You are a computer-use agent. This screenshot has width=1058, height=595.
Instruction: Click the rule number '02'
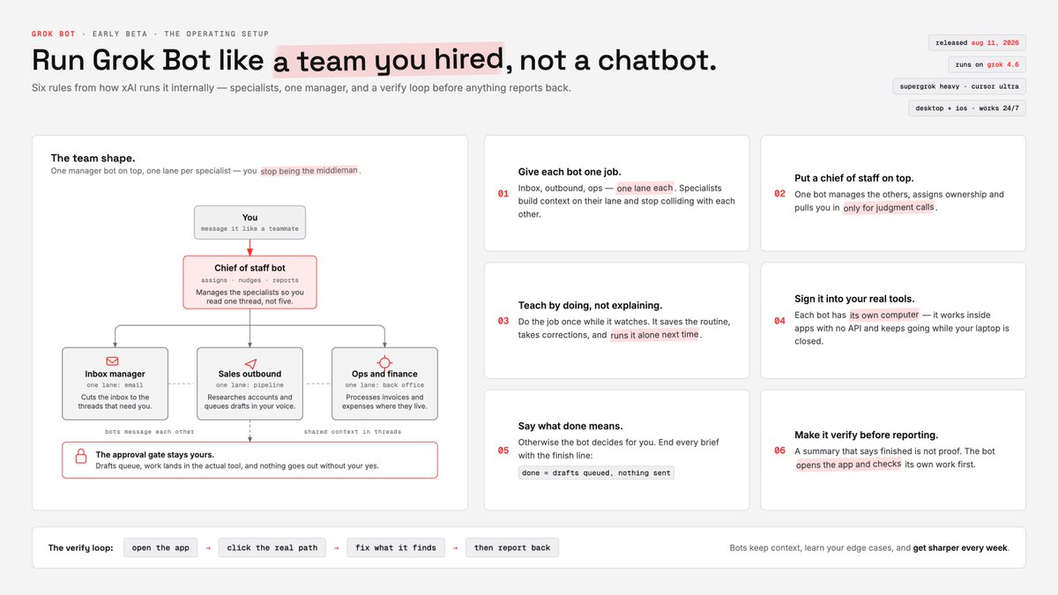[779, 194]
